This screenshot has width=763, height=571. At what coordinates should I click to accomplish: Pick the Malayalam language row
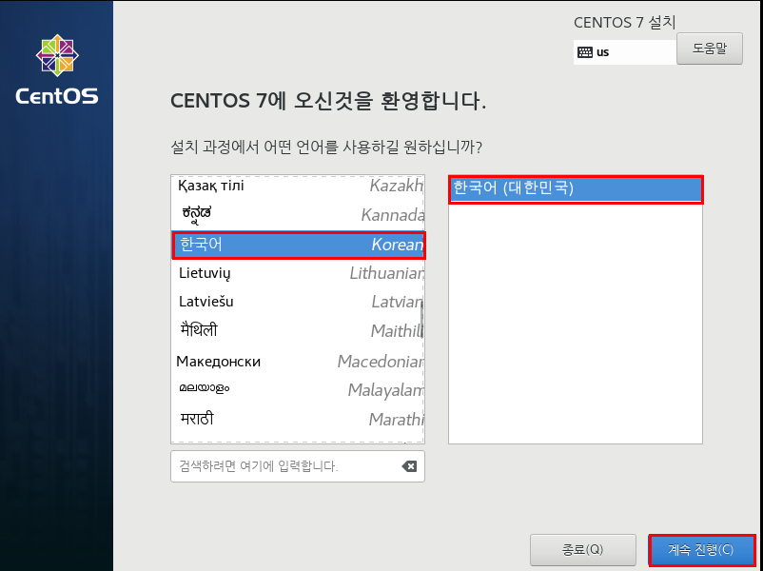click(x=299, y=390)
